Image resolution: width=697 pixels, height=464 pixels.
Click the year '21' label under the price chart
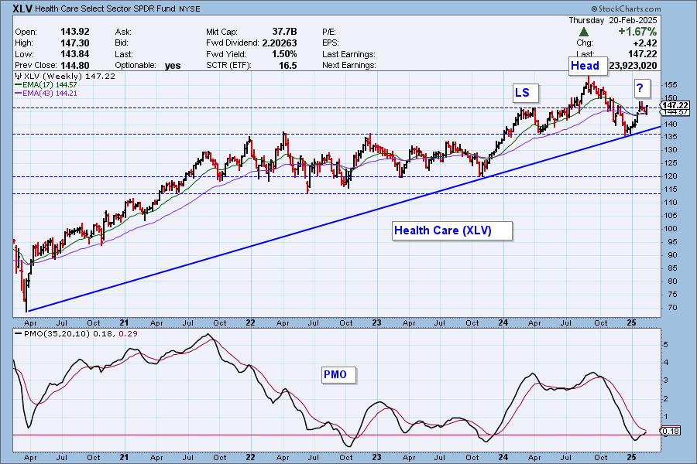coord(125,322)
